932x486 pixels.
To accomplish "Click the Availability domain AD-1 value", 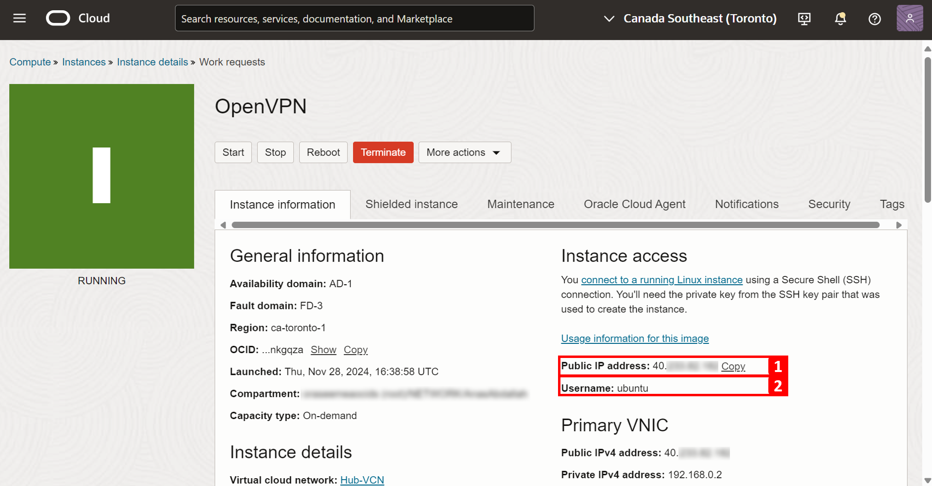I will point(340,284).
